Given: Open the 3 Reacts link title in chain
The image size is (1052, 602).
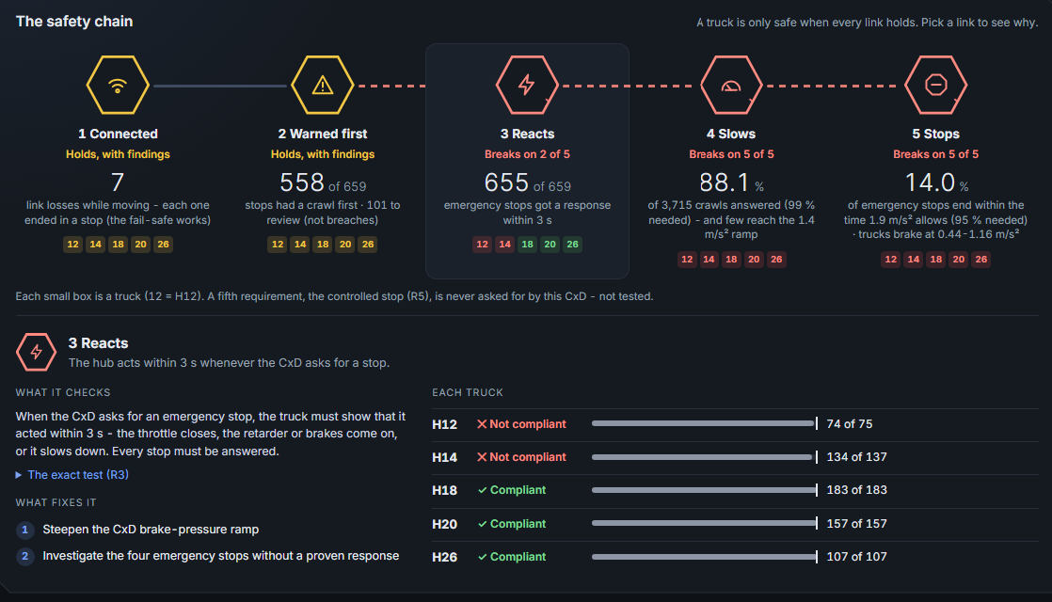Looking at the screenshot, I should tap(527, 134).
